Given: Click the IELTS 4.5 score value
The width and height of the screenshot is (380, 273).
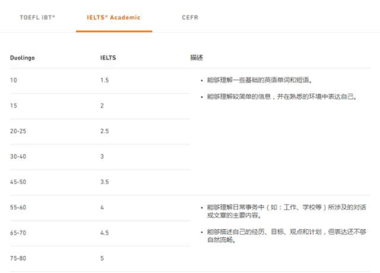Looking at the screenshot, I should click(x=105, y=233).
